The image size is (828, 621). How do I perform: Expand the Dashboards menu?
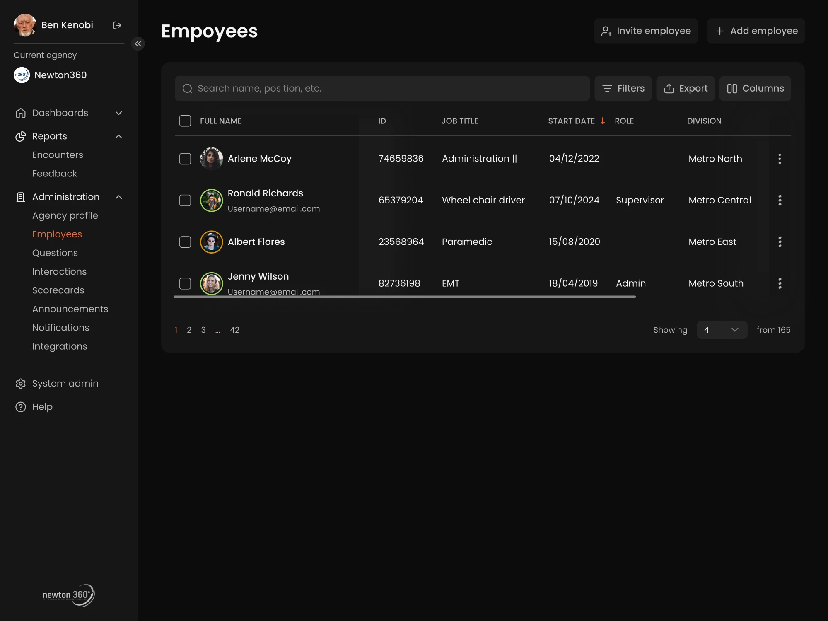(119, 113)
